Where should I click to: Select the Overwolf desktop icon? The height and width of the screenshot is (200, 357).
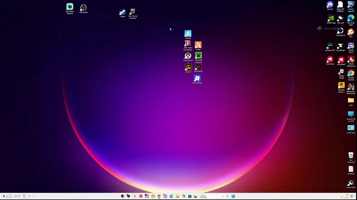340,20
